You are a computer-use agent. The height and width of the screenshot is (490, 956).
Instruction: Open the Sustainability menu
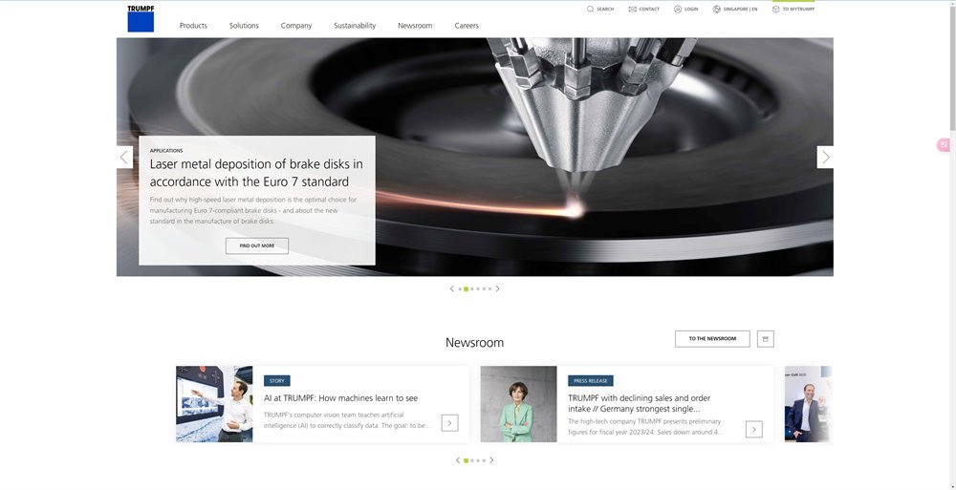355,26
